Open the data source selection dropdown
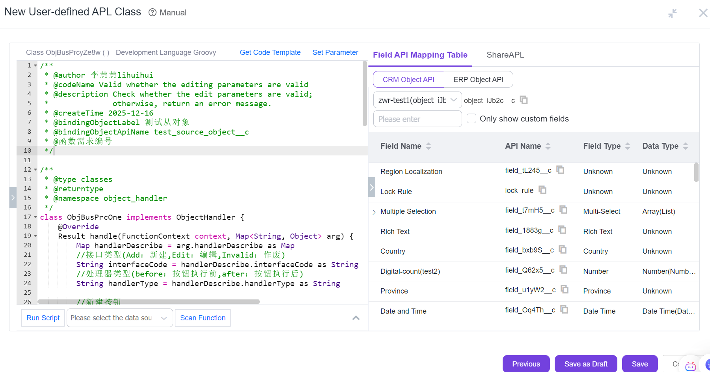The height and width of the screenshot is (372, 710). 119,318
